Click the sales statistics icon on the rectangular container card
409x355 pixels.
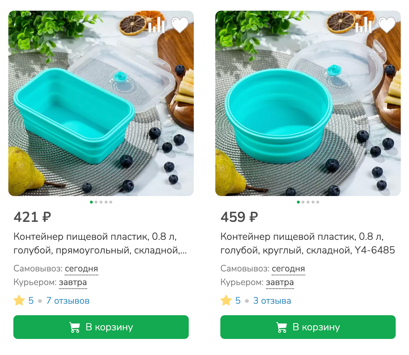(157, 24)
